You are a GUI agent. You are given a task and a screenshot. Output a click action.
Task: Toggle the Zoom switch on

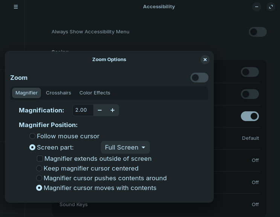tap(199, 78)
